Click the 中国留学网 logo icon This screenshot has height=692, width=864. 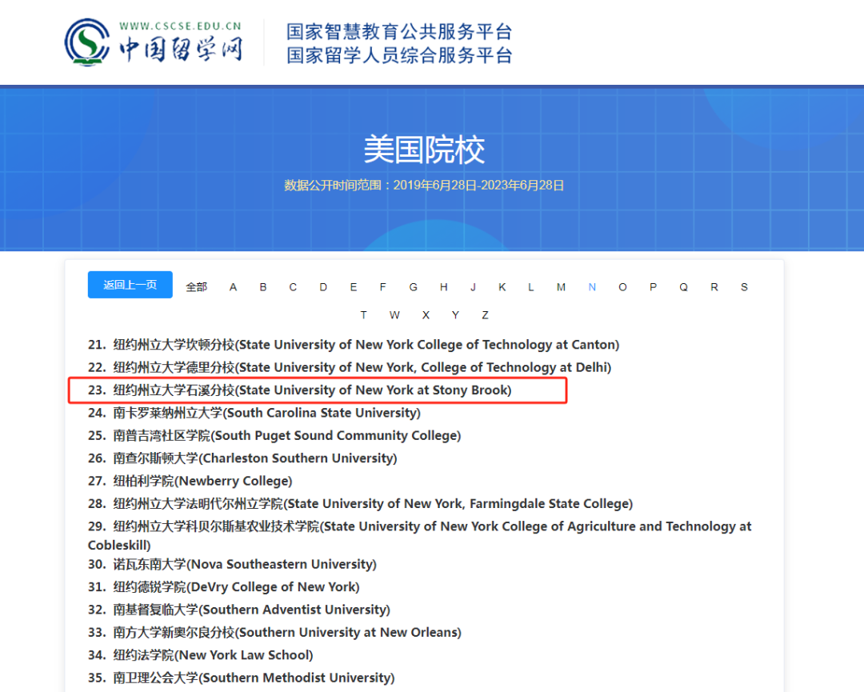(88, 42)
